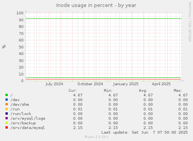Click the '/dev/shm' legend label
Viewport: 193px width, 141px height.
pos(20,105)
